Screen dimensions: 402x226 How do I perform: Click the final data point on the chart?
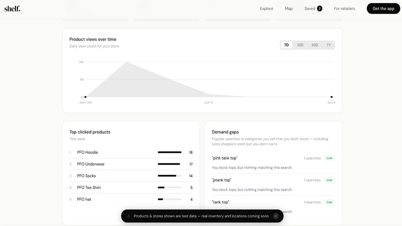[x=332, y=97]
